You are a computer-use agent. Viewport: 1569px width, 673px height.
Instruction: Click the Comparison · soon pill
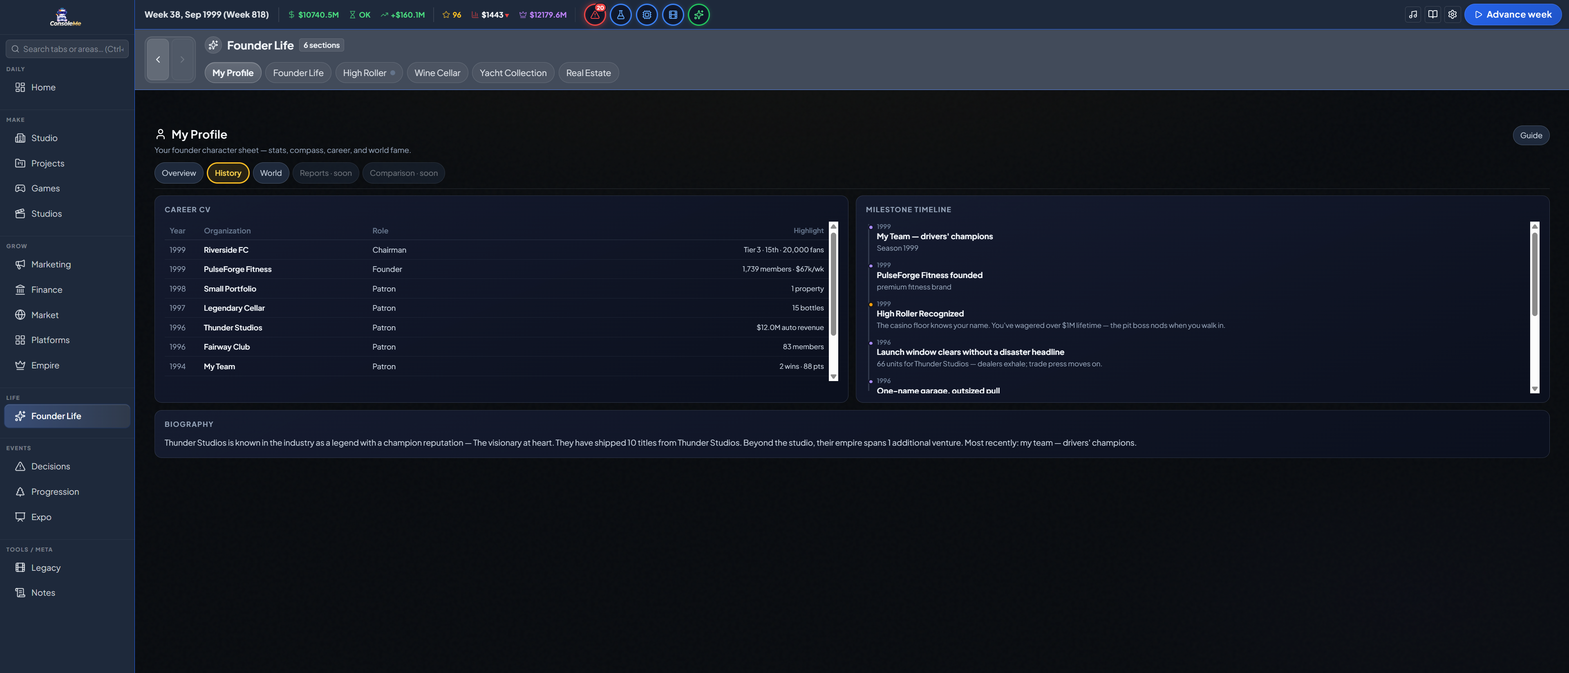pos(403,173)
